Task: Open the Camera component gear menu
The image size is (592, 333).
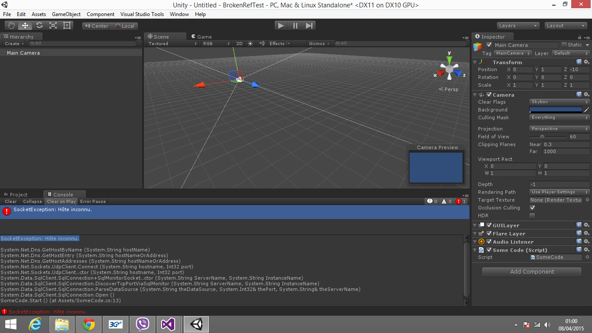Action: 586,95
